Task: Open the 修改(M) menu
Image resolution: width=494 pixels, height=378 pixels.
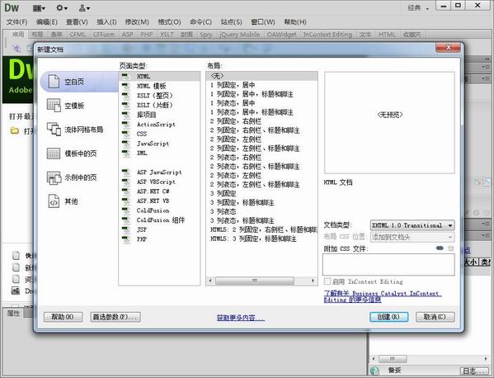Action: point(137,22)
